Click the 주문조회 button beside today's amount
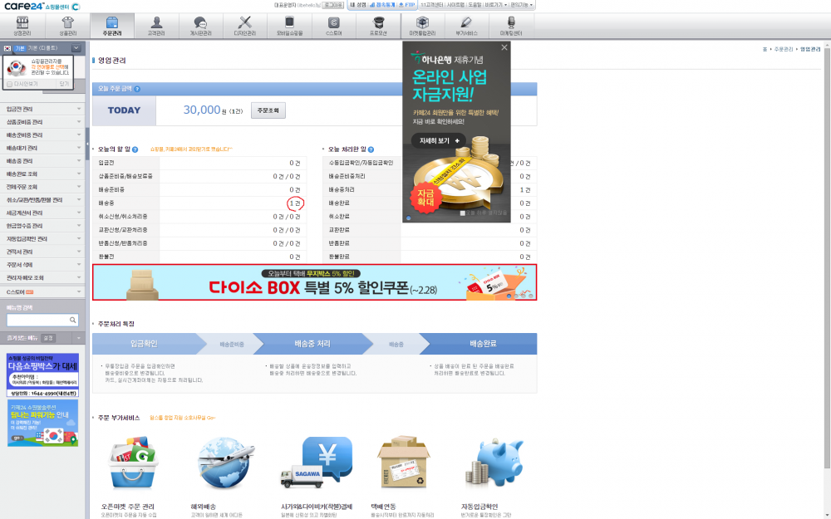This screenshot has width=831, height=519. (x=268, y=110)
